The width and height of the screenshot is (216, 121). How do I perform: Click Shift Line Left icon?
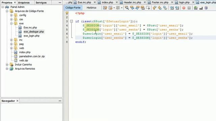click(172, 8)
